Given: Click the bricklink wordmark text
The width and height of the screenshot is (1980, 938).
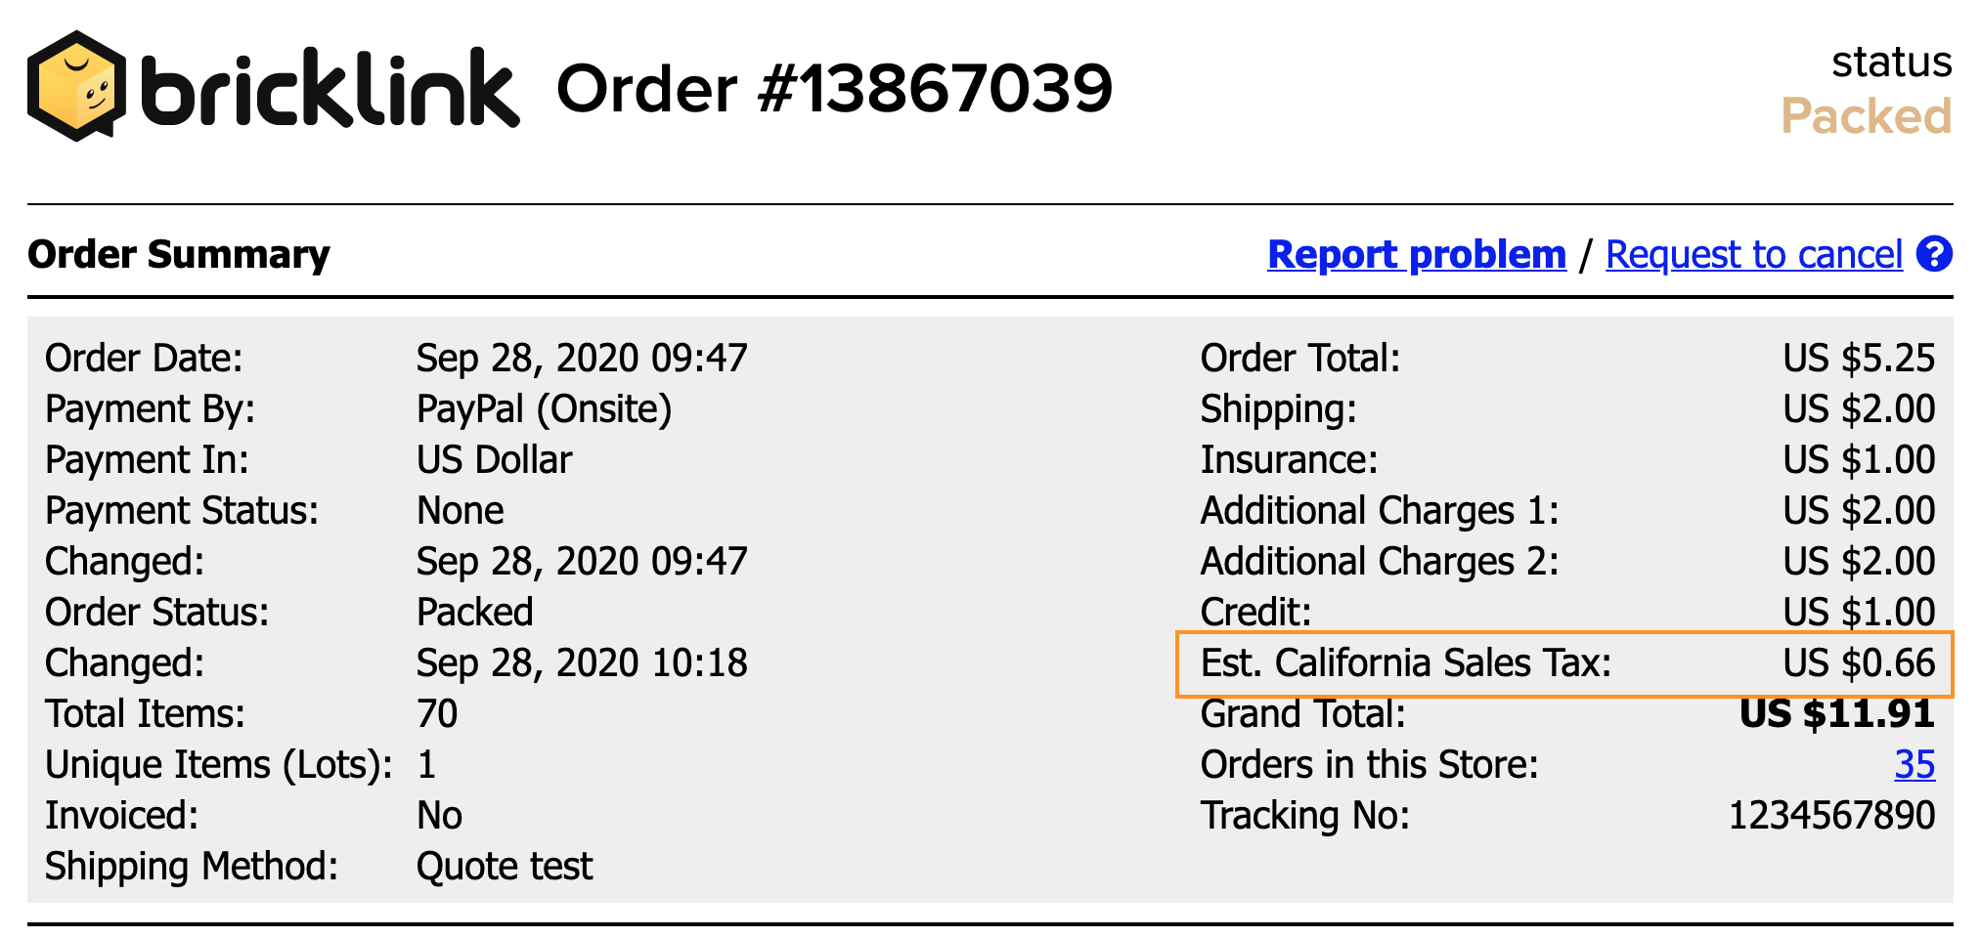Looking at the screenshot, I should point(330,90).
